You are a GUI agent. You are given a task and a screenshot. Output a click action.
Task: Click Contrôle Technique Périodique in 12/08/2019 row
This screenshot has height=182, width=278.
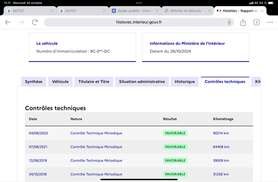(x=96, y=161)
